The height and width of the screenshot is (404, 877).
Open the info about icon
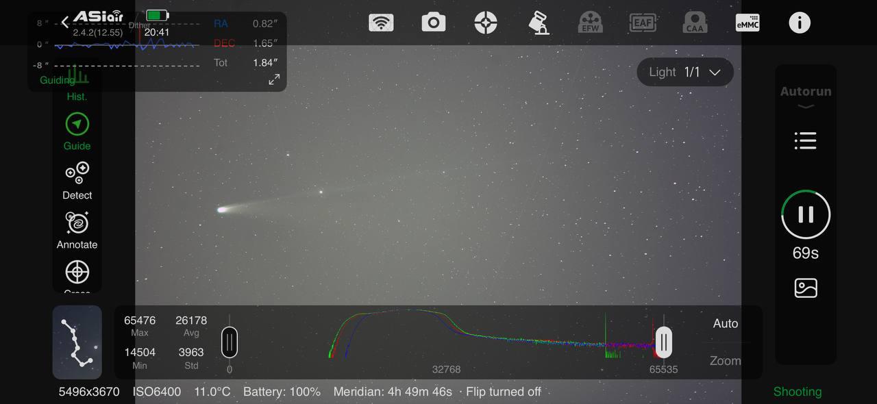tap(799, 23)
